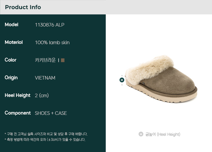
Task: Click the SHOES + CASE value
Action: click(x=51, y=113)
